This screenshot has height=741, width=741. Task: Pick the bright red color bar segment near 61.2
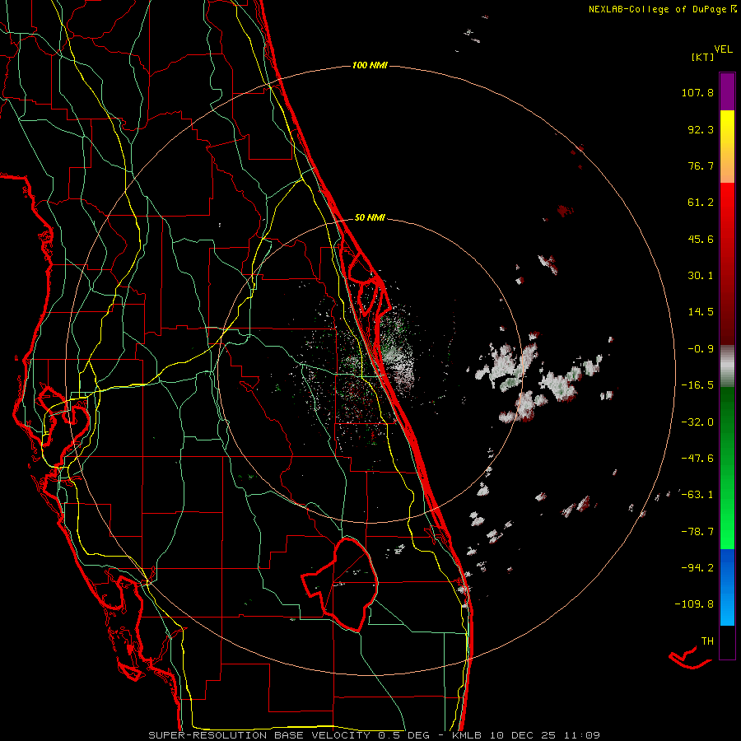click(727, 203)
